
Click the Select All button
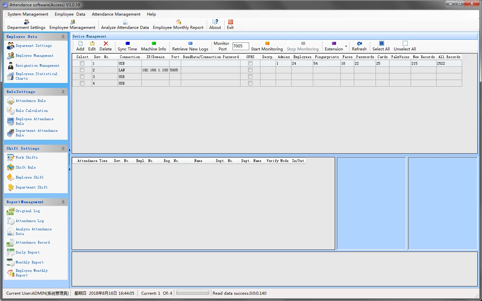pyautogui.click(x=381, y=46)
